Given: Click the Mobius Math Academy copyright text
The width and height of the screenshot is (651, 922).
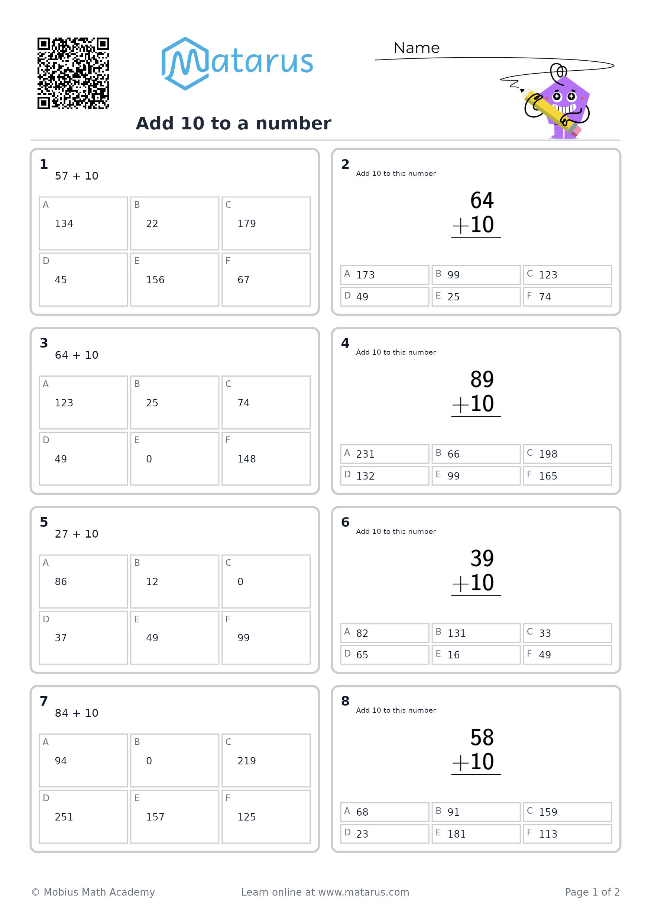Looking at the screenshot, I should 93,892.
